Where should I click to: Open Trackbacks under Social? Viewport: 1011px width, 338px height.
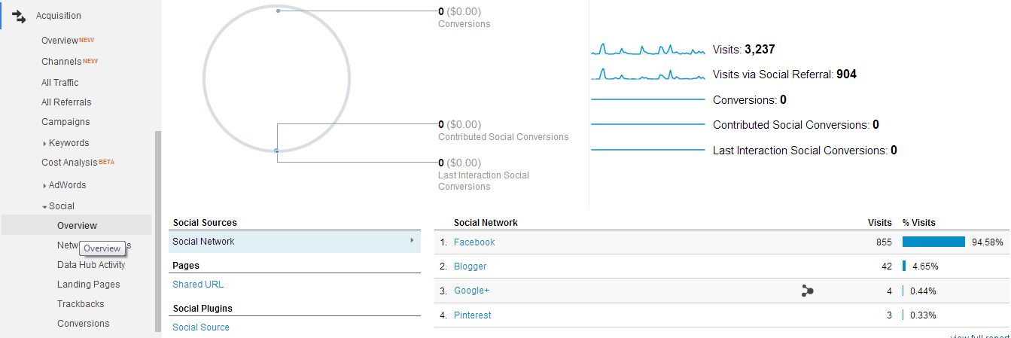click(x=81, y=304)
